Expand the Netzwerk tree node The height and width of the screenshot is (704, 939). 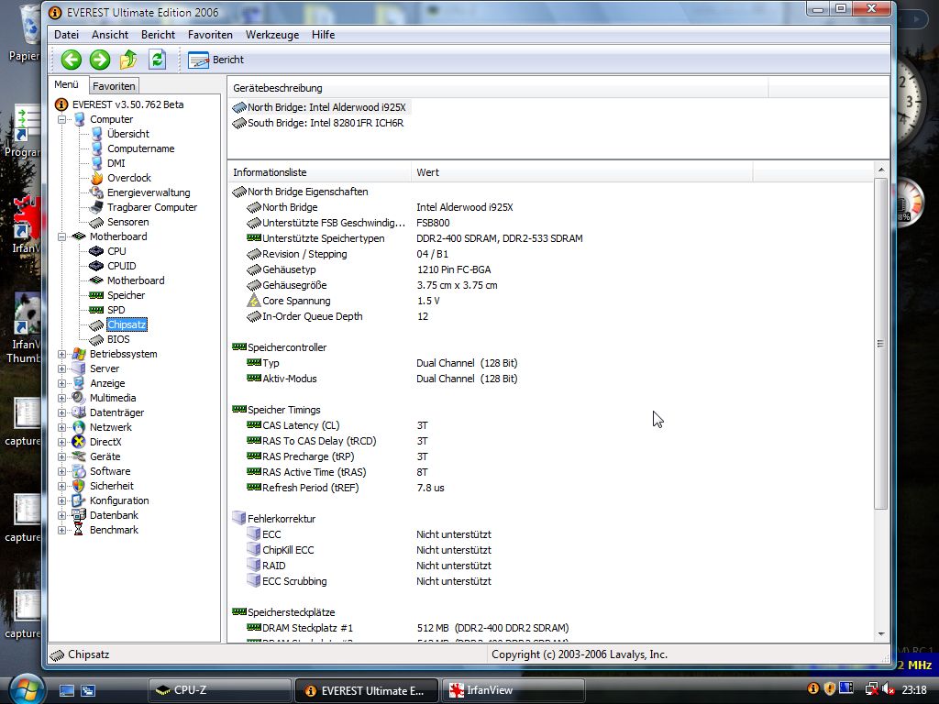point(61,427)
